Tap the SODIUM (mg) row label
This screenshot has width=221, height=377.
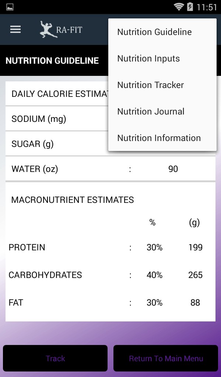pos(39,119)
